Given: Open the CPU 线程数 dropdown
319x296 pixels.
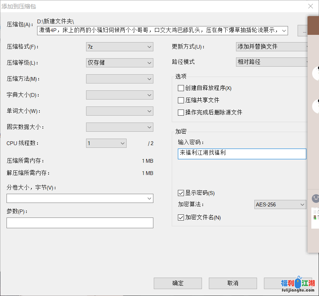Looking at the screenshot, I should click(x=106, y=143).
